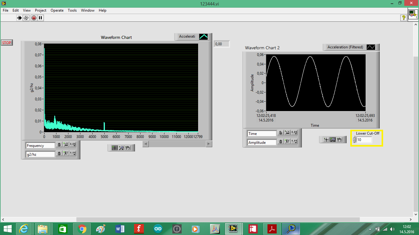
Task: Click the Time scale name field
Action: (x=262, y=134)
